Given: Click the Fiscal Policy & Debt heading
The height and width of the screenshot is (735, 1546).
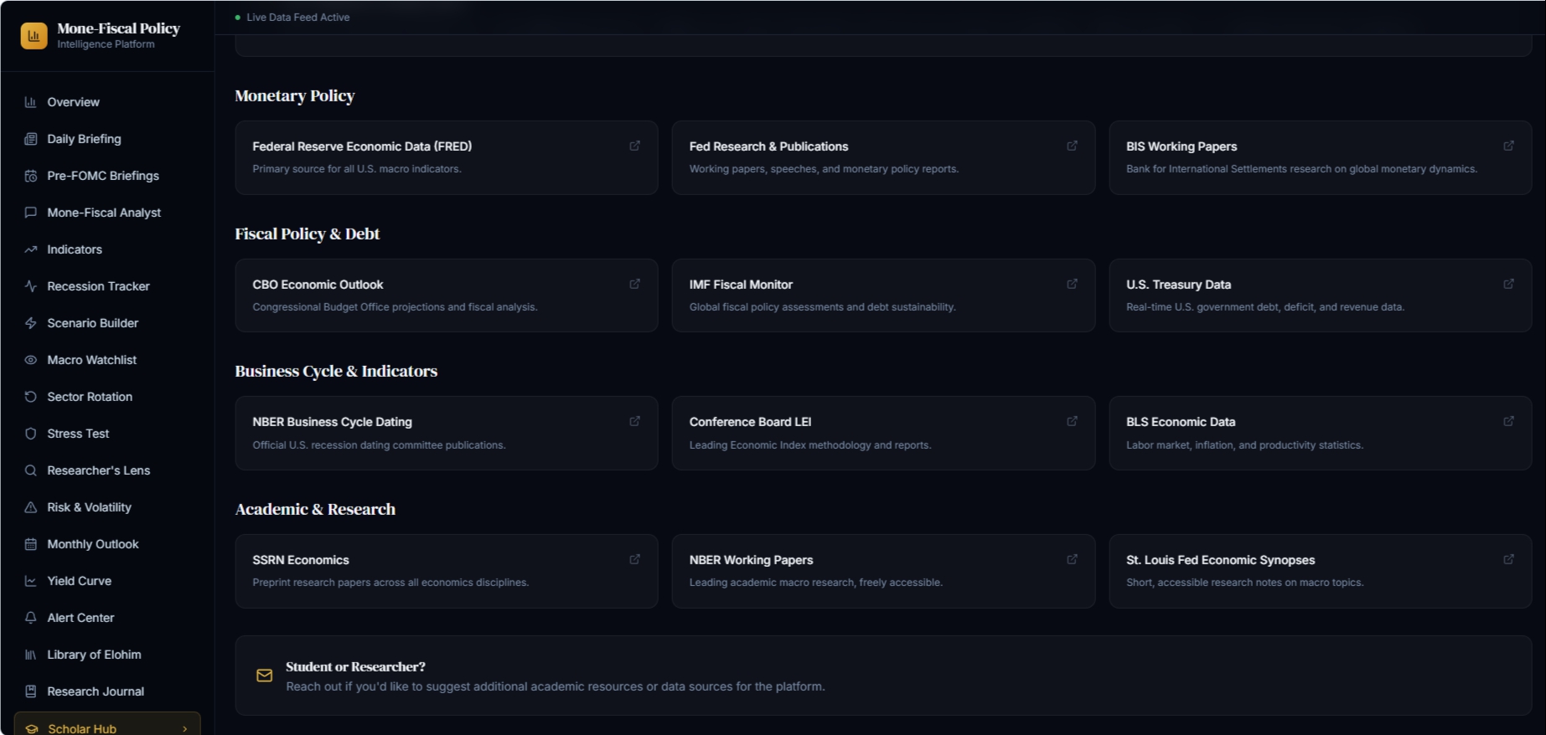Looking at the screenshot, I should (x=308, y=234).
